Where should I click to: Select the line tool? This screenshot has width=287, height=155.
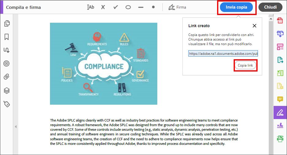[141, 7]
